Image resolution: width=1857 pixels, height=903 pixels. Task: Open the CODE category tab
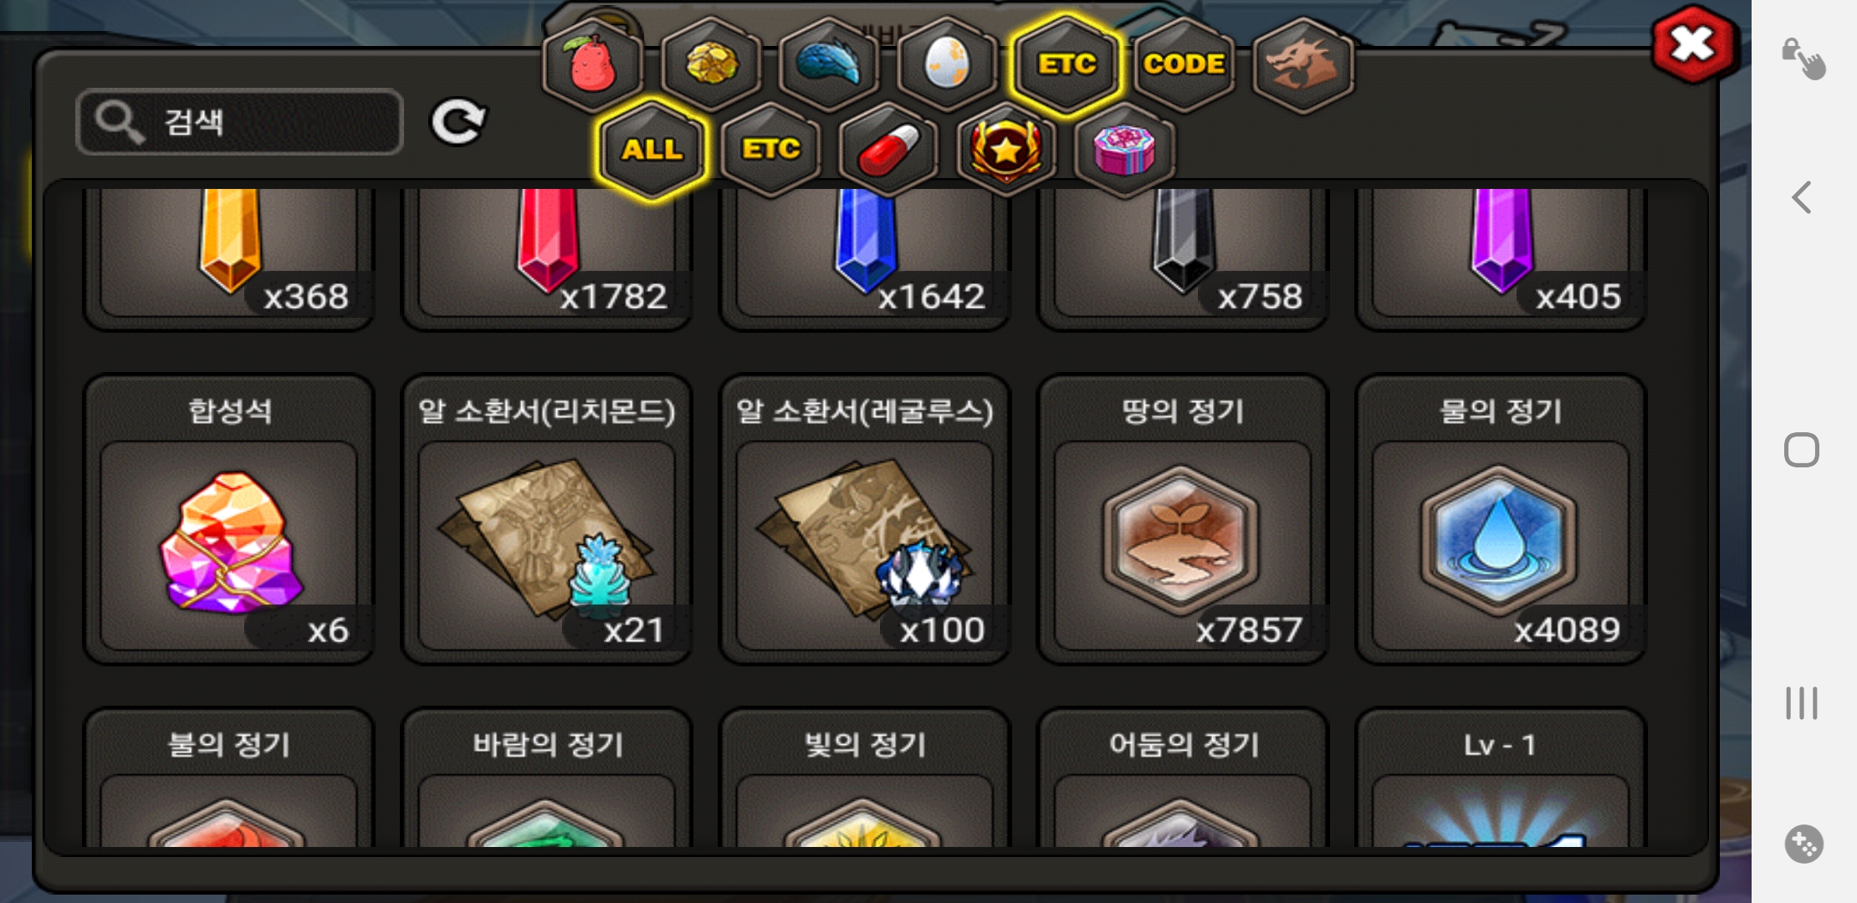1184,64
